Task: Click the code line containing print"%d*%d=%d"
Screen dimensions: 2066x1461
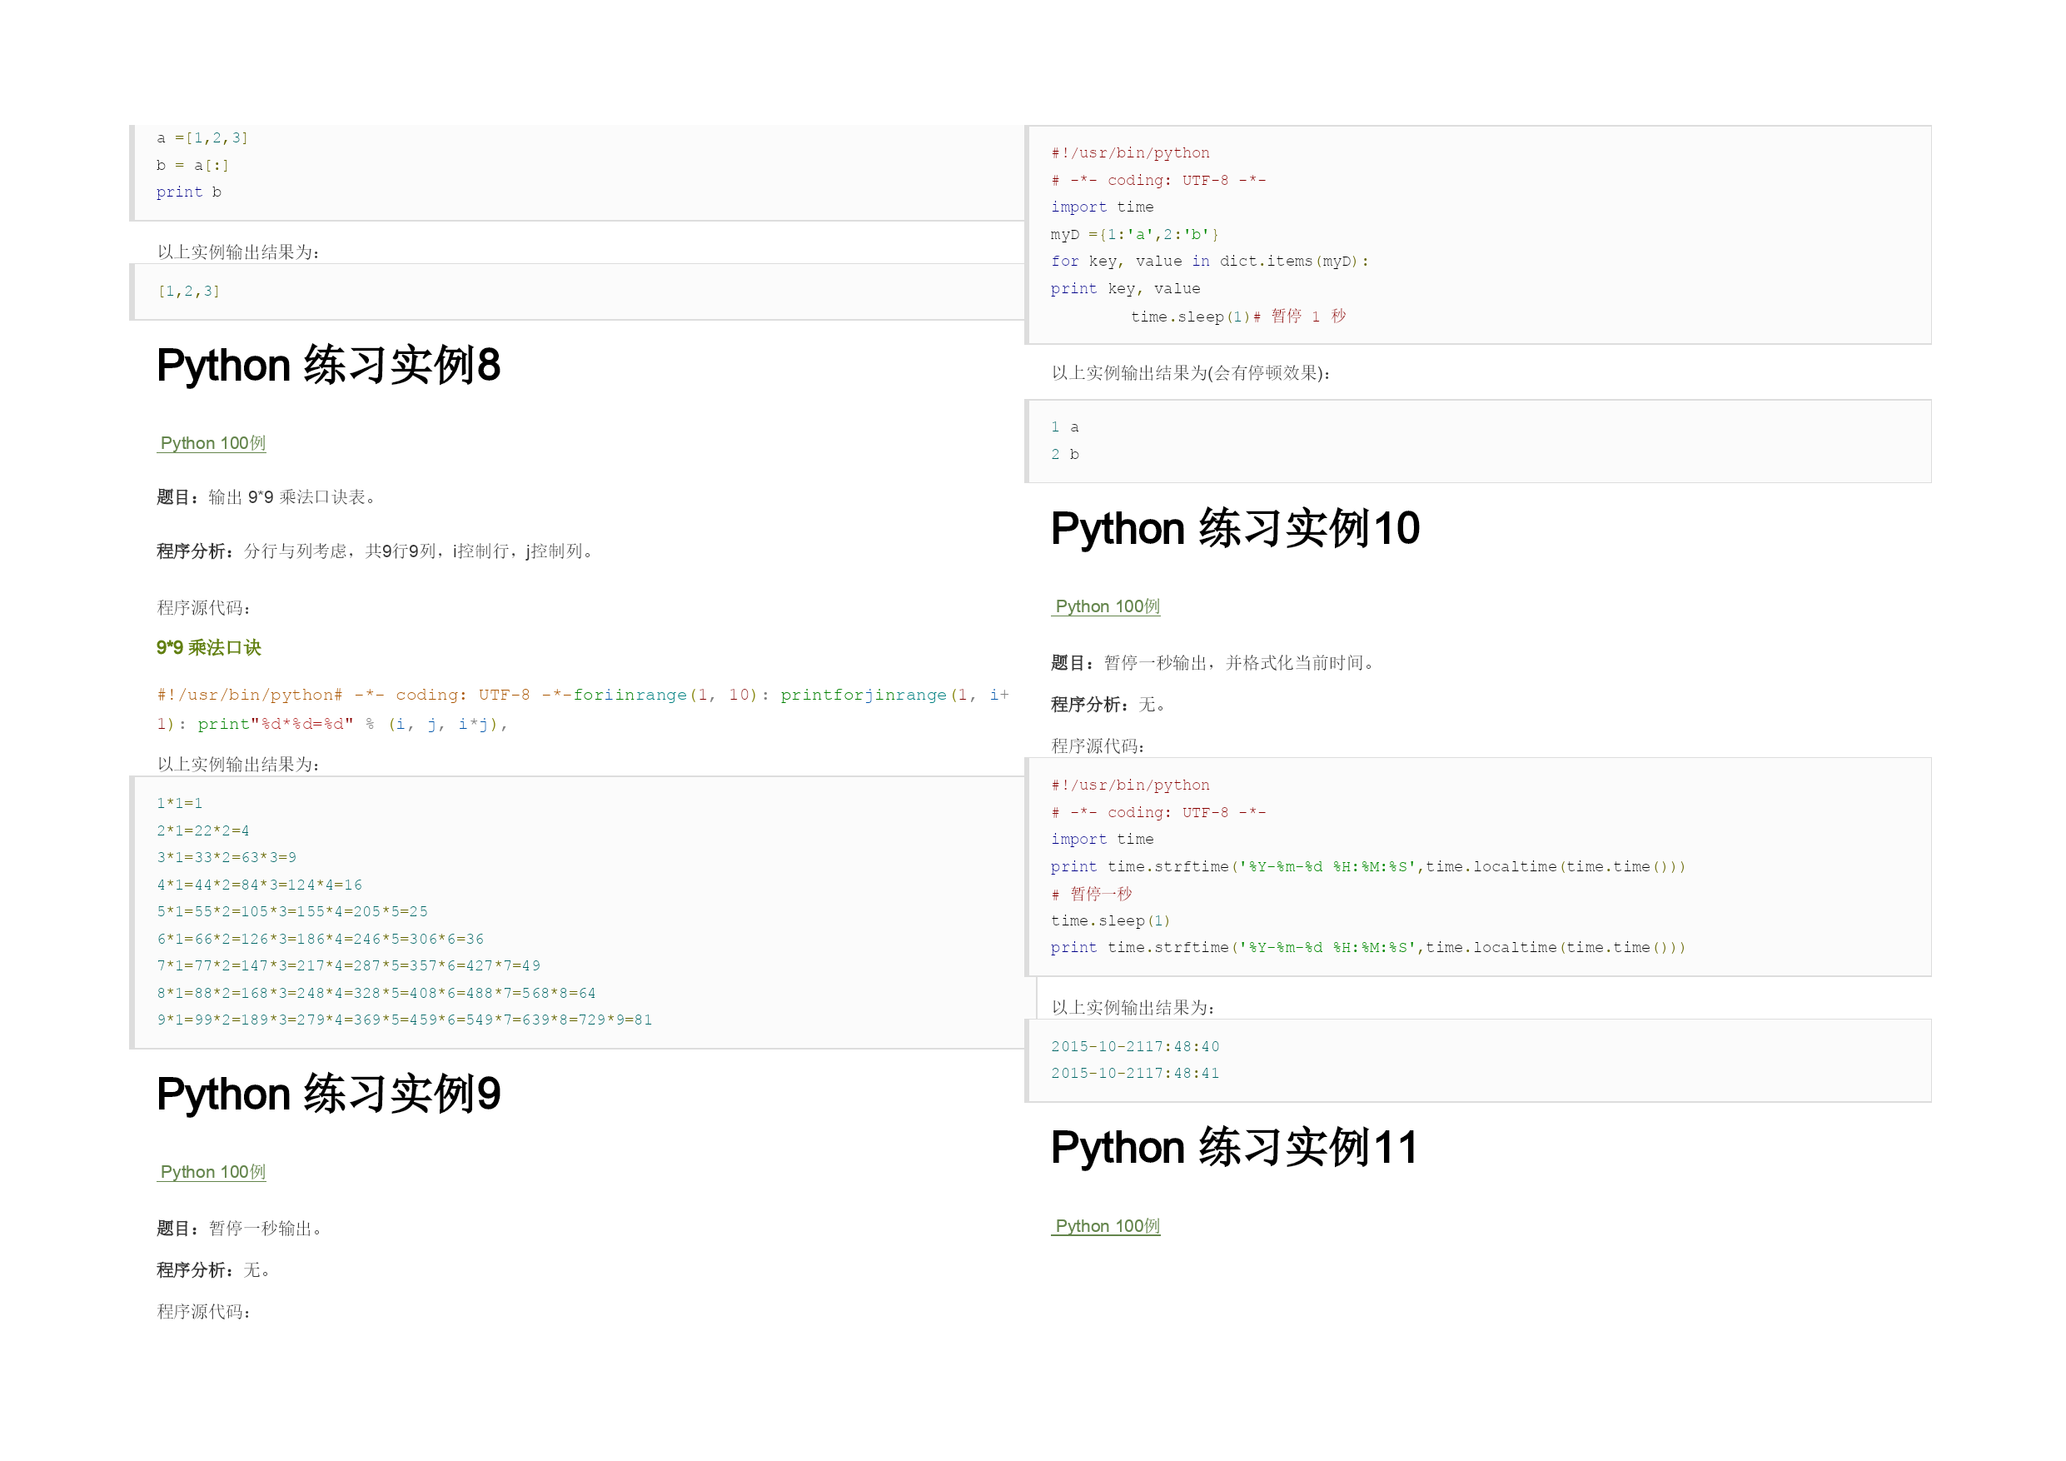Action: pos(333,724)
